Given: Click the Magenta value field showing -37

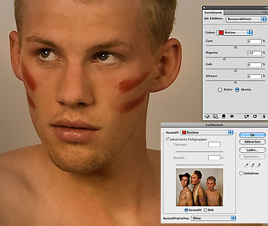Looking at the screenshot, I should point(255,53).
